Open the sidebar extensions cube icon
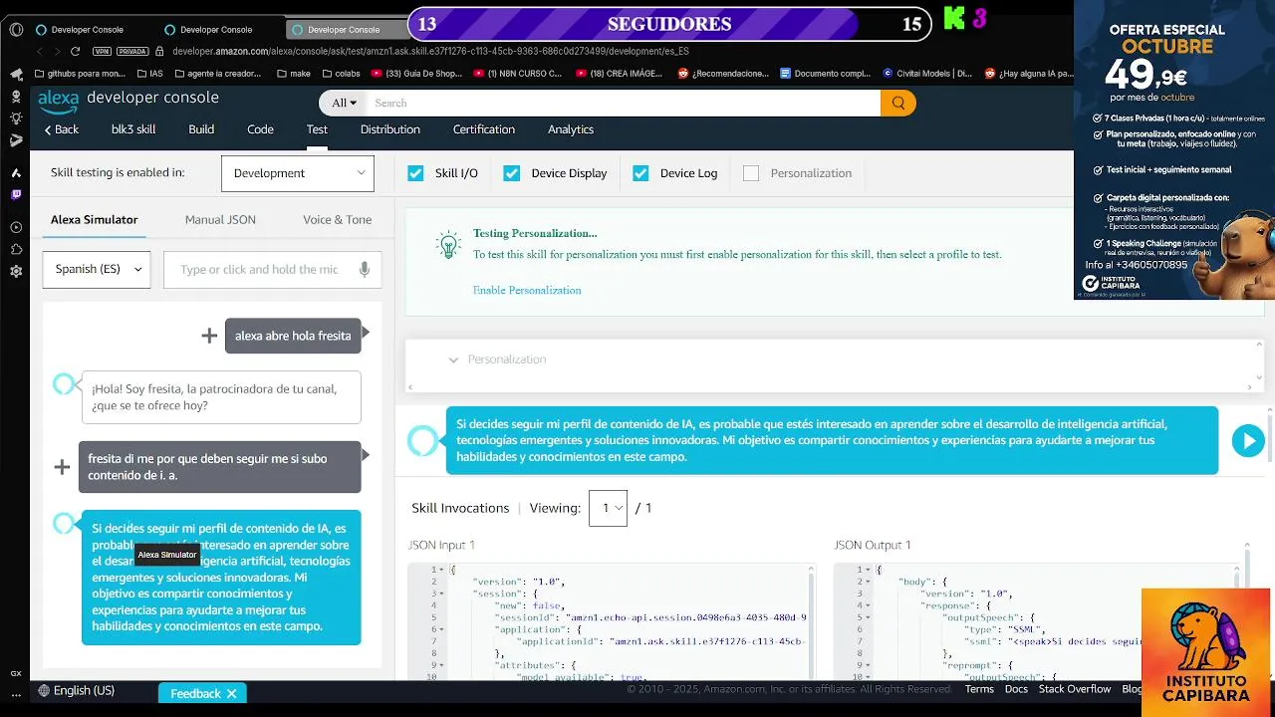Viewport: 1275px width, 717px height. coord(16,249)
